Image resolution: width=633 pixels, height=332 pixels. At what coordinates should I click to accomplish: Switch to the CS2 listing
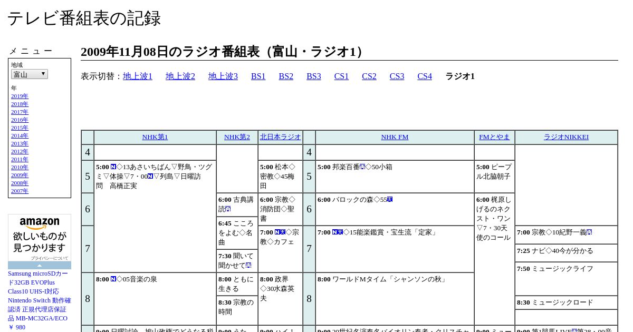pyautogui.click(x=369, y=76)
